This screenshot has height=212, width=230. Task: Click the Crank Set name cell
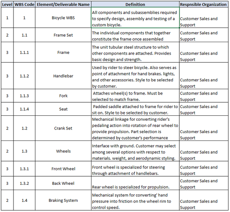[x=63, y=128]
